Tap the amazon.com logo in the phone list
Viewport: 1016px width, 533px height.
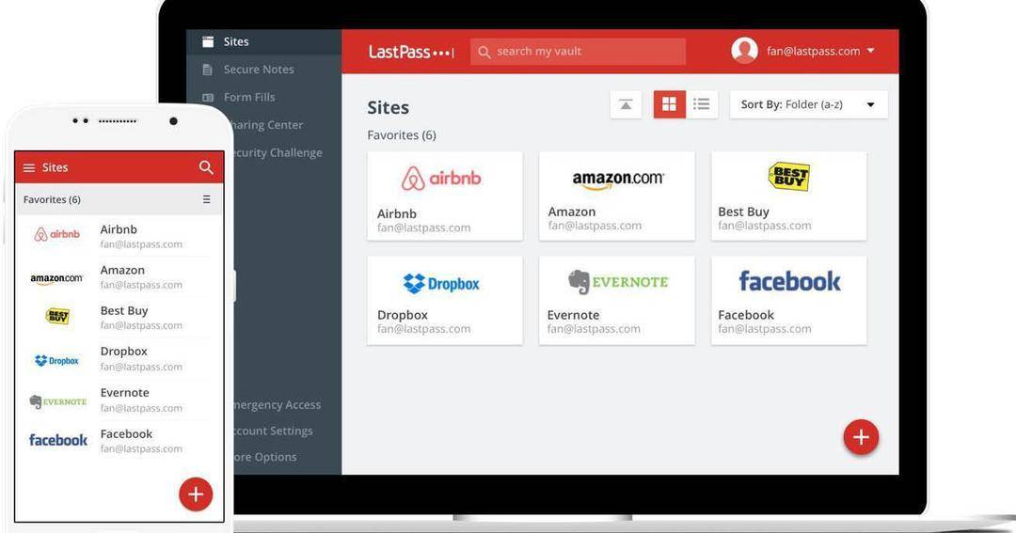tap(57, 278)
